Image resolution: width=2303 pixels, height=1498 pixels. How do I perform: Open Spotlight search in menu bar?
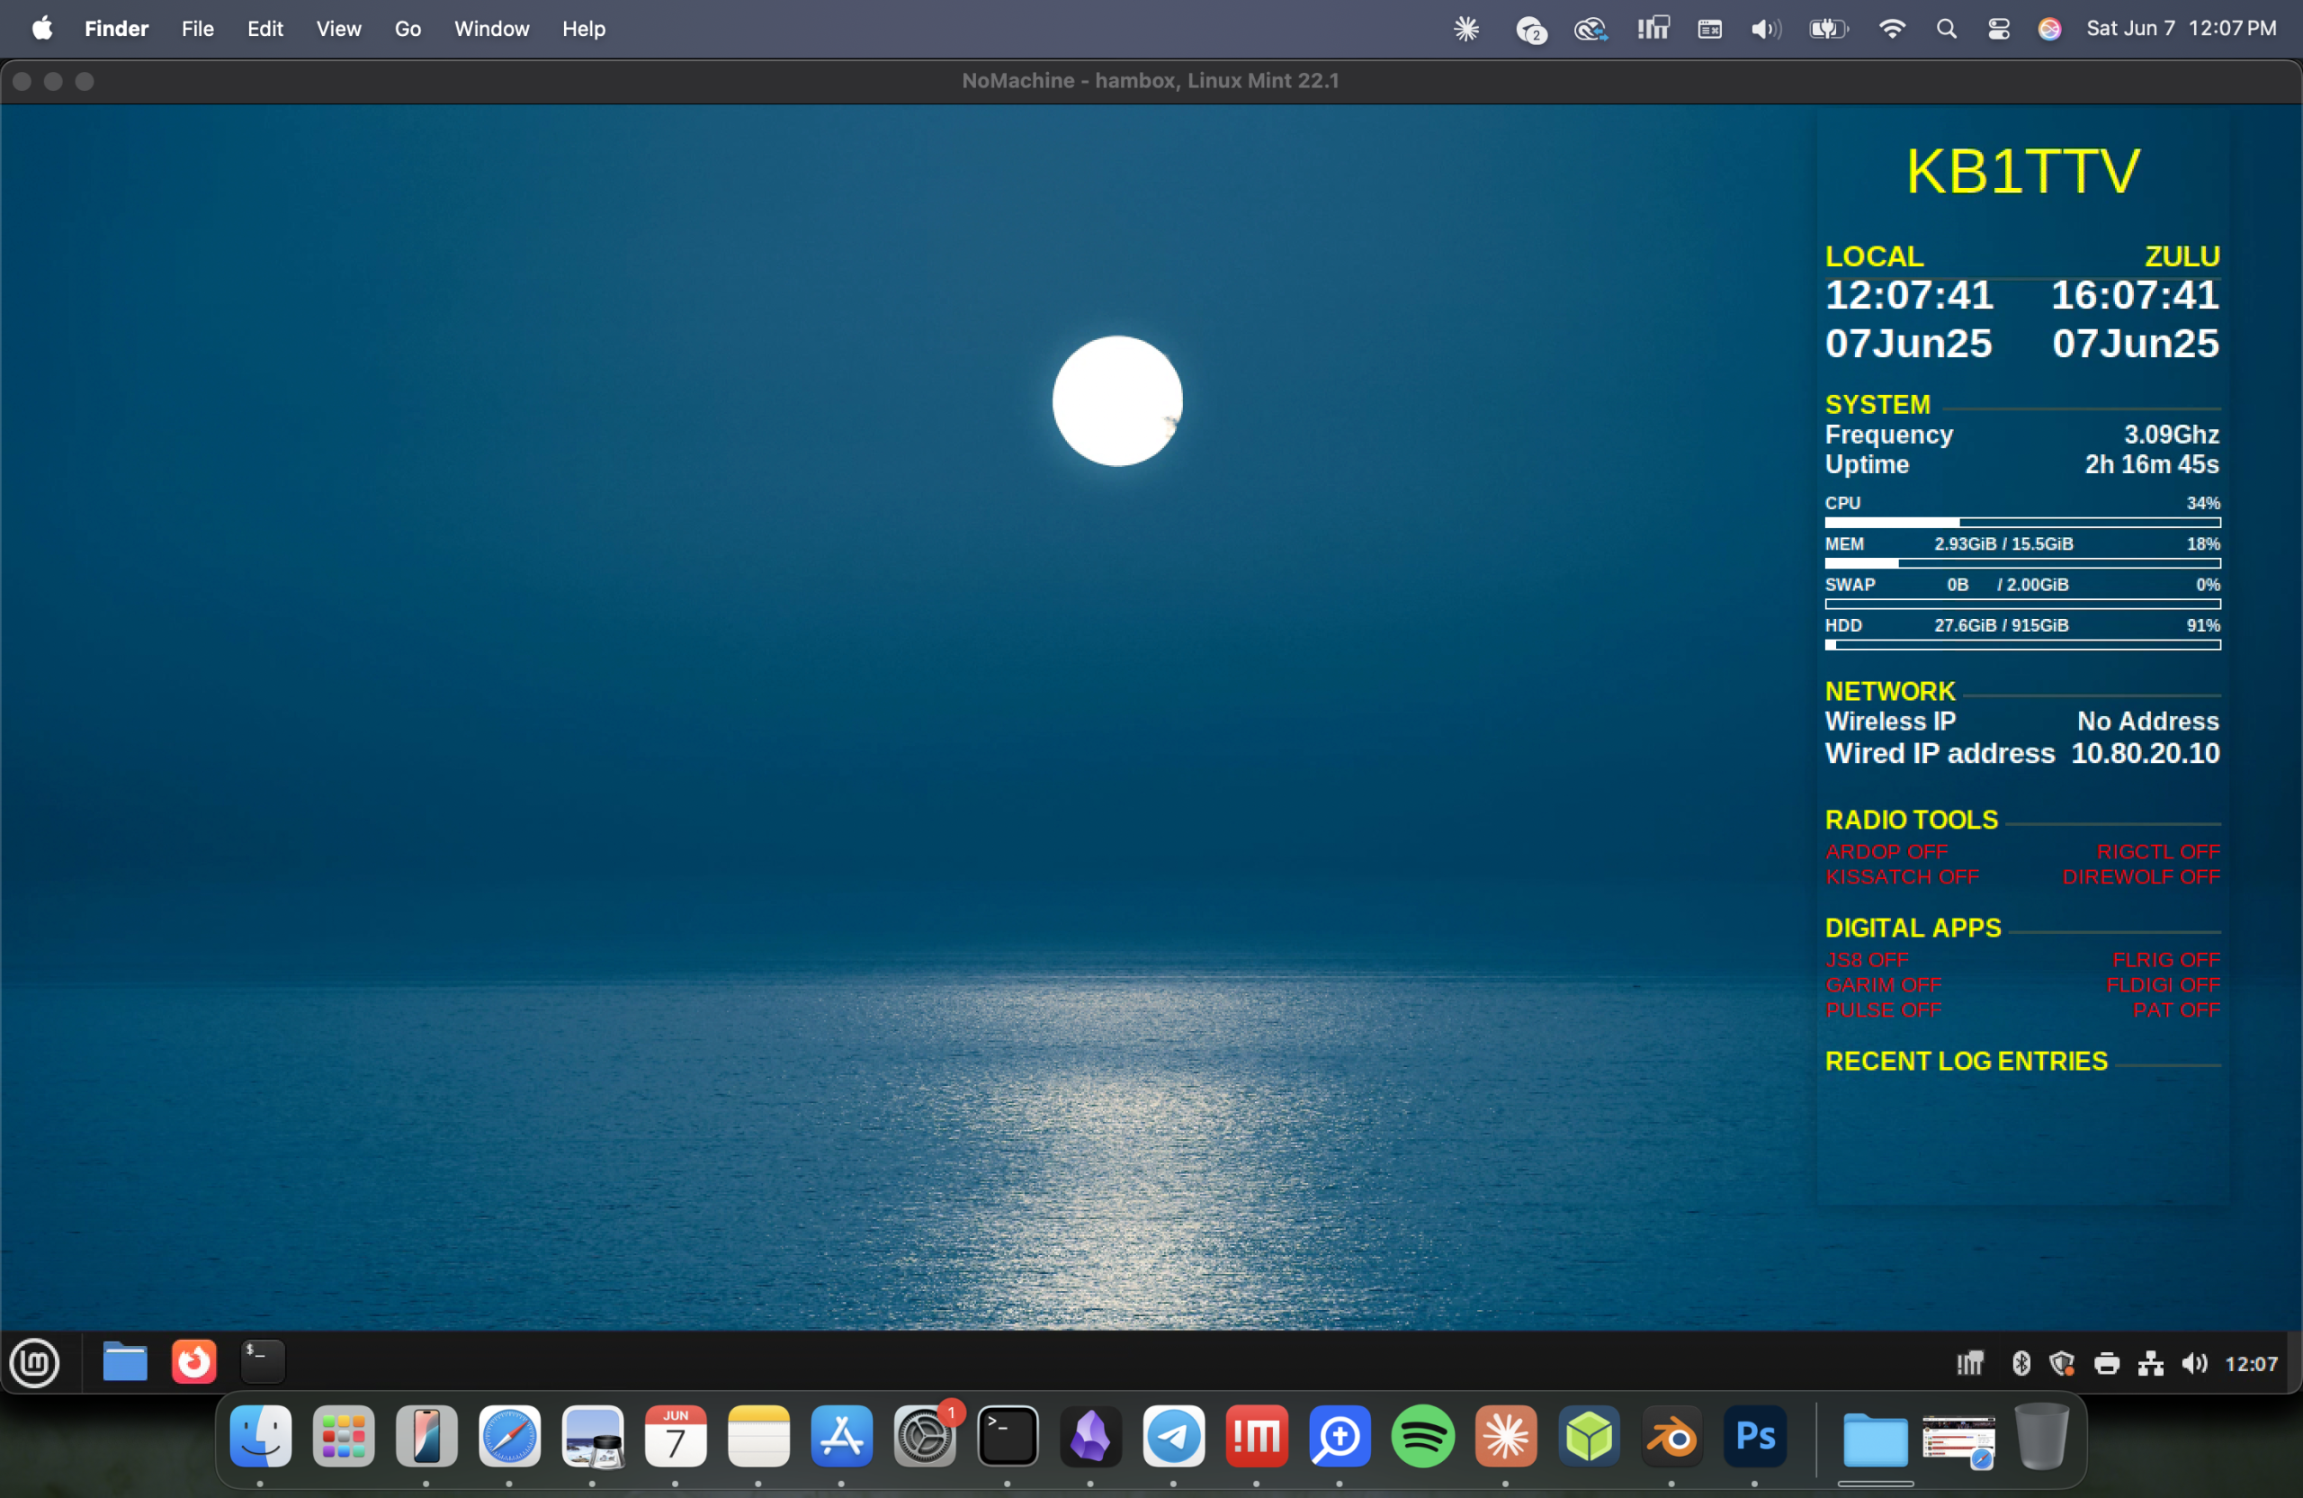1947,29
